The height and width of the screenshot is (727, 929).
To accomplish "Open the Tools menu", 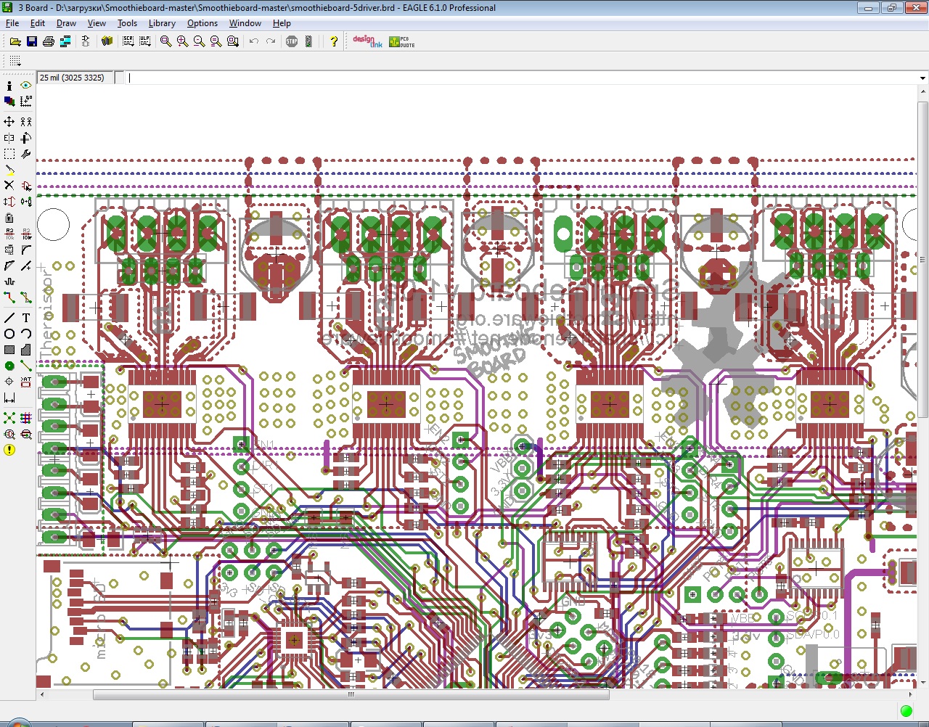I will pos(127,23).
